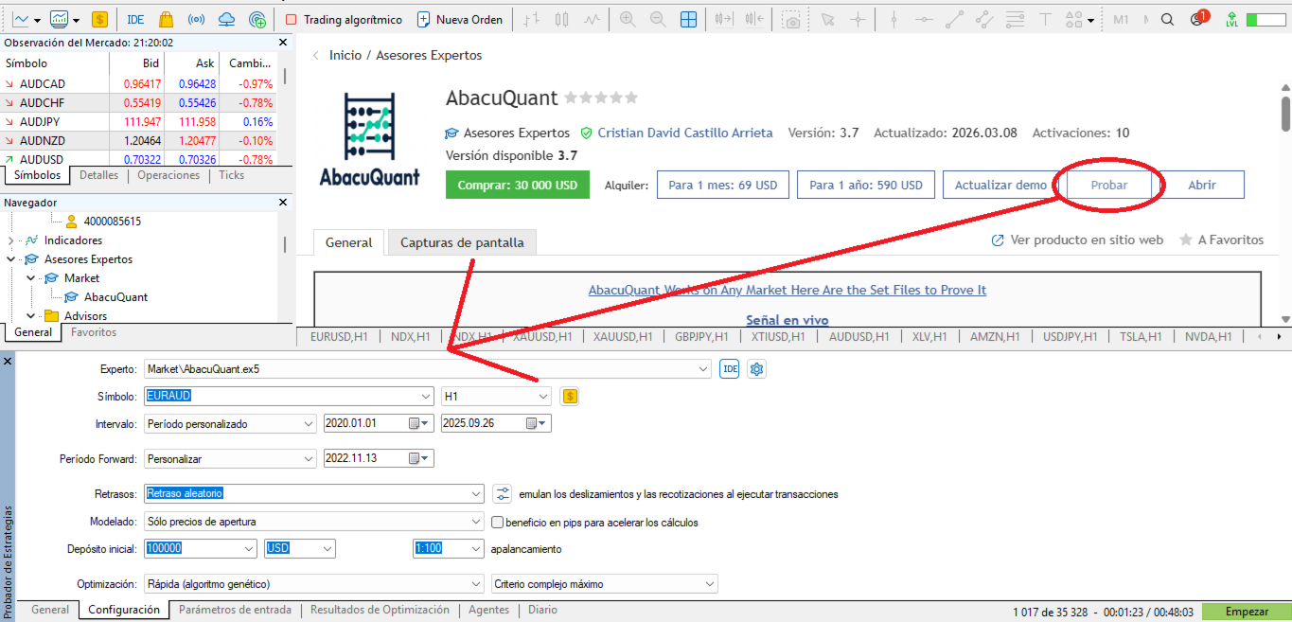Image resolution: width=1292 pixels, height=622 pixels.
Task: Select the horizontal line drawing tool
Action: pos(924,19)
